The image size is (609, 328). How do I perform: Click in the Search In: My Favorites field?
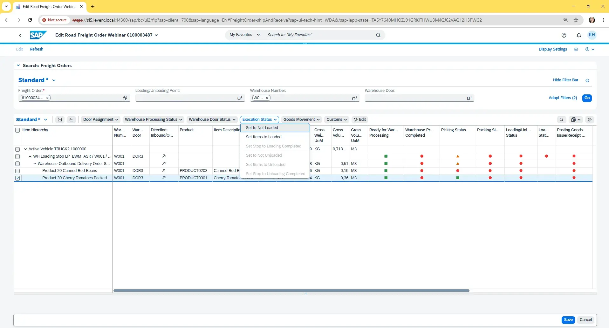pos(319,35)
